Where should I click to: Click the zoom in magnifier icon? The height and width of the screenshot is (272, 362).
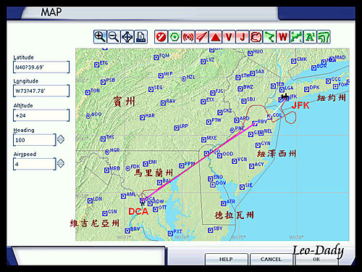point(100,37)
